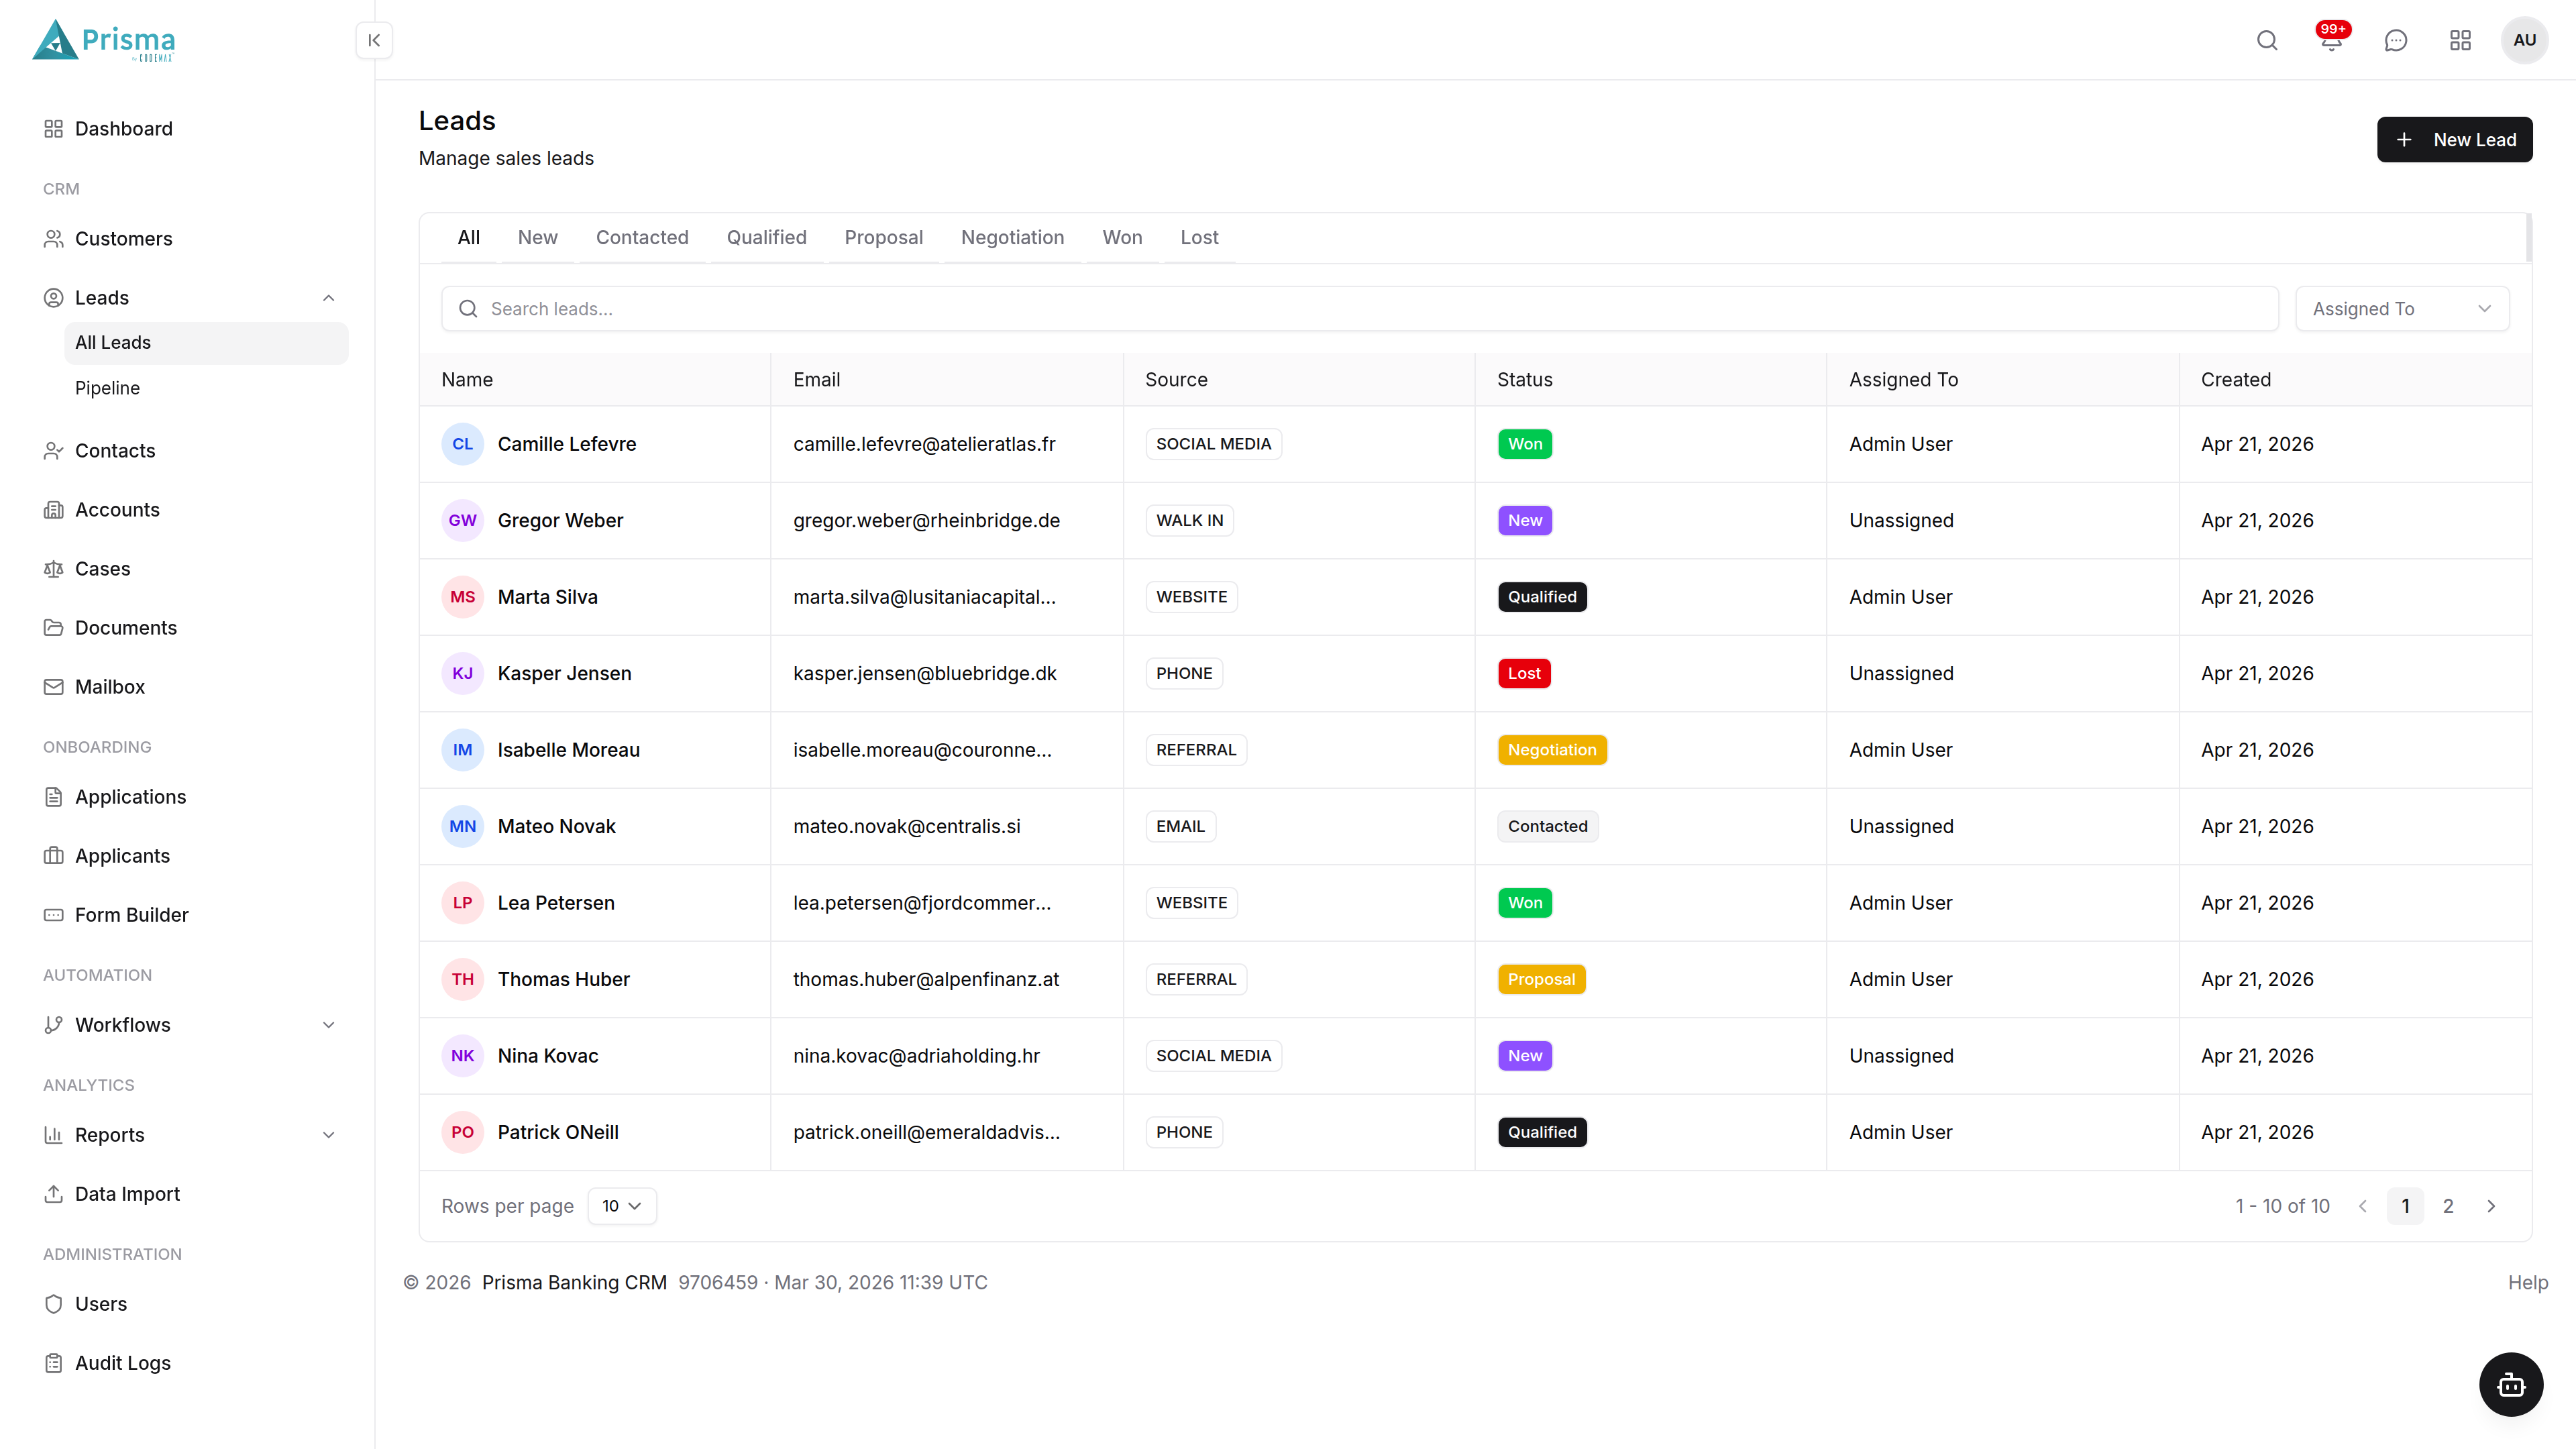
Task: Switch to the Won tab
Action: (x=1122, y=238)
